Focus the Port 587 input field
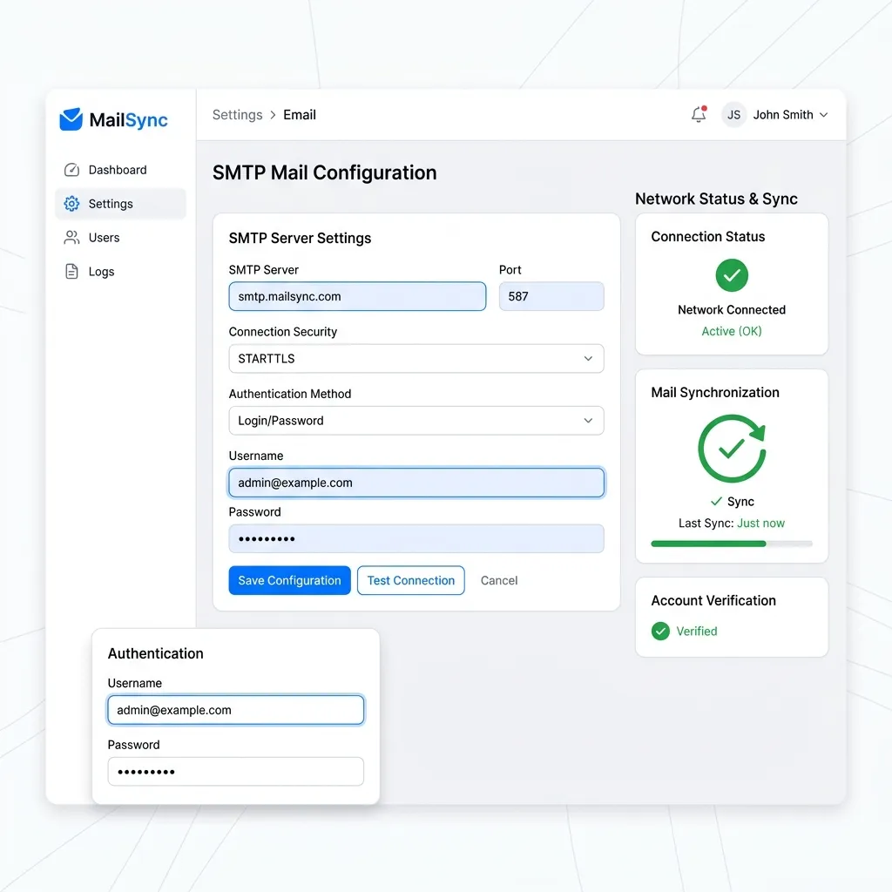This screenshot has height=892, width=892. click(551, 296)
